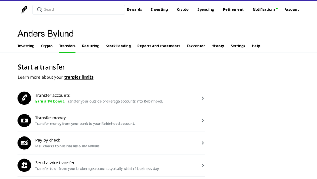Click the Send a wire transfer title
The width and height of the screenshot is (317, 179).
[55, 162]
